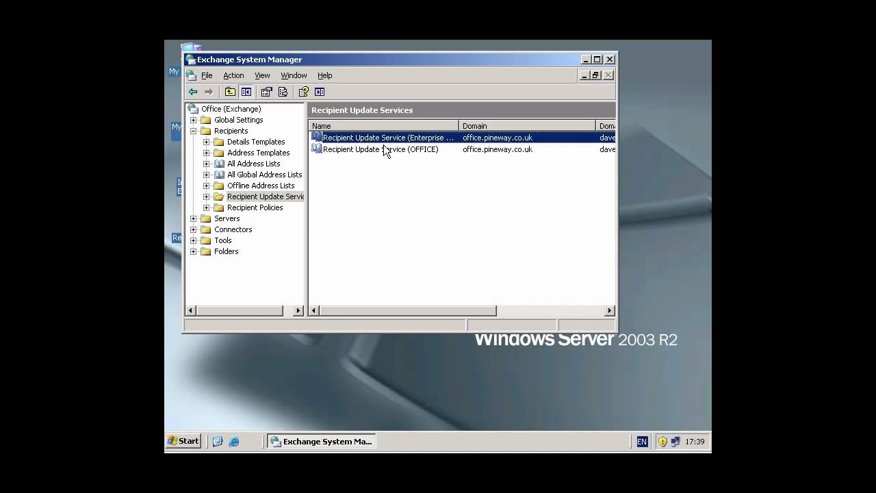
Task: Open the Action menu
Action: pyautogui.click(x=233, y=75)
